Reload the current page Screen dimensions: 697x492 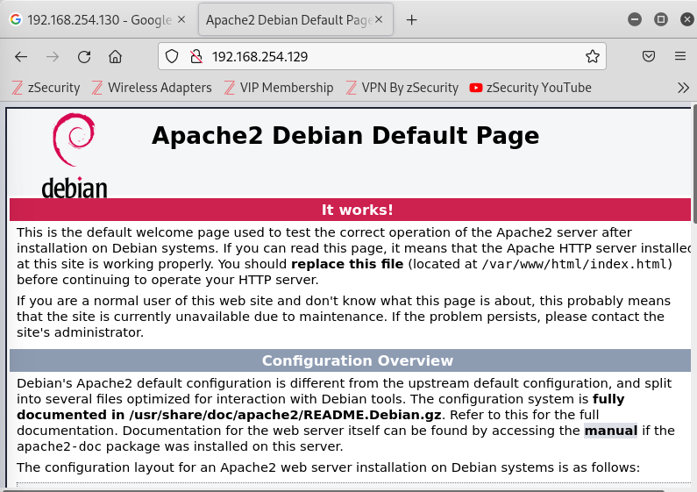(x=84, y=56)
